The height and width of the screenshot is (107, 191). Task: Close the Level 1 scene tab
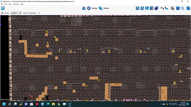click(x=20, y=13)
